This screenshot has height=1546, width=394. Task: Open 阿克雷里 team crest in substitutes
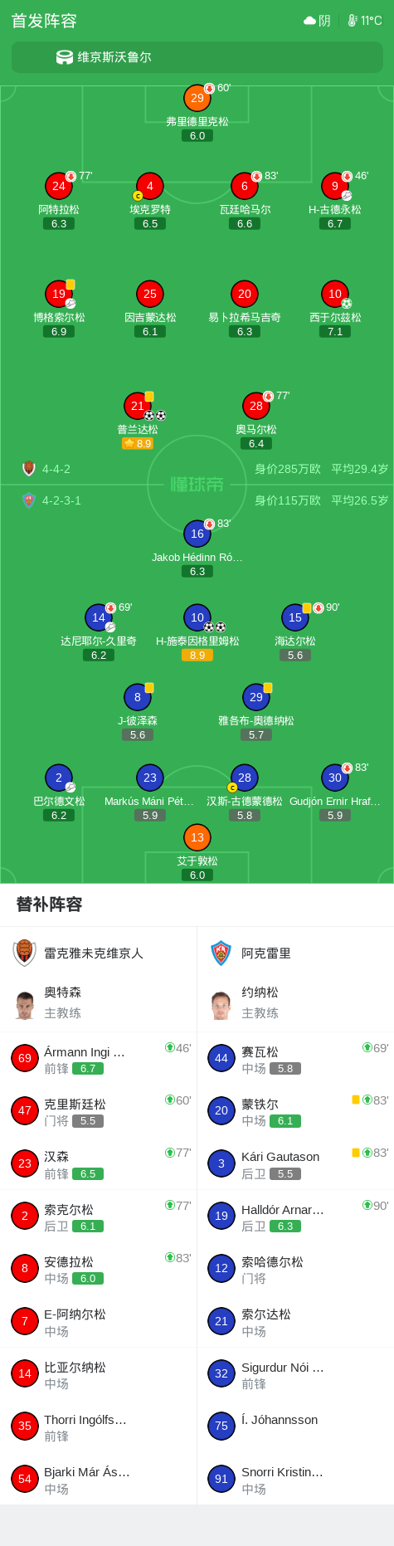221,953
